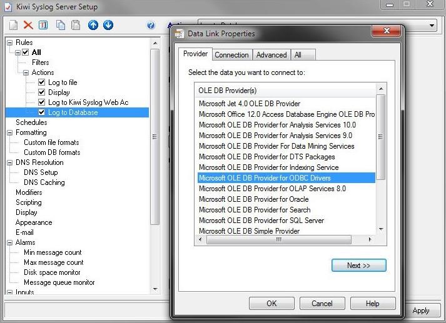The image size is (446, 323).
Task: Click the Next >> button
Action: click(x=358, y=266)
